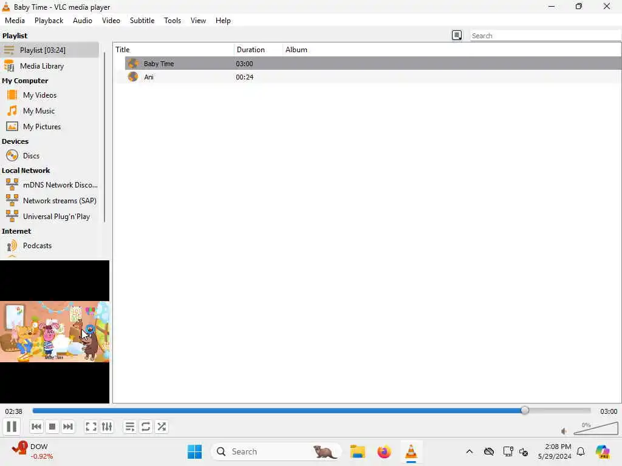The height and width of the screenshot is (466, 622).
Task: Open the Media menu
Action: tap(15, 21)
